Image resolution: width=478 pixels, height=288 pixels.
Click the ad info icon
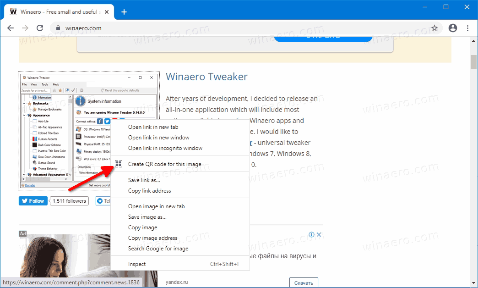(311, 234)
